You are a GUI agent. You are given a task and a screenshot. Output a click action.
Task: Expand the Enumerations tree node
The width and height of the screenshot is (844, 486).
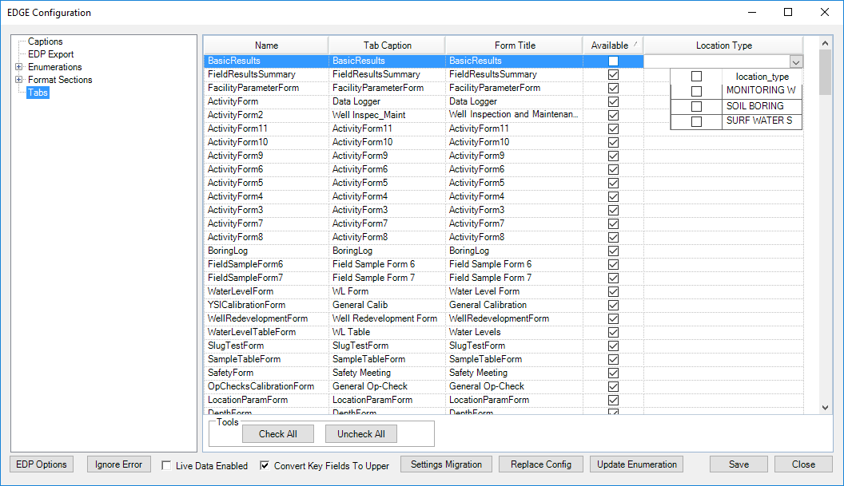tap(18, 67)
